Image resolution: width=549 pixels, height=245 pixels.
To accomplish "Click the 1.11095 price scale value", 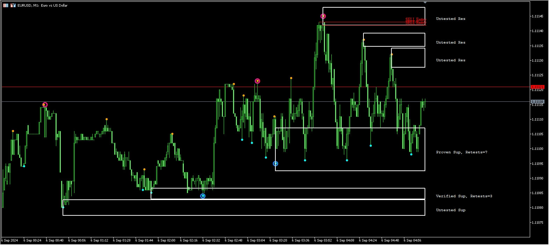I will tap(538, 164).
